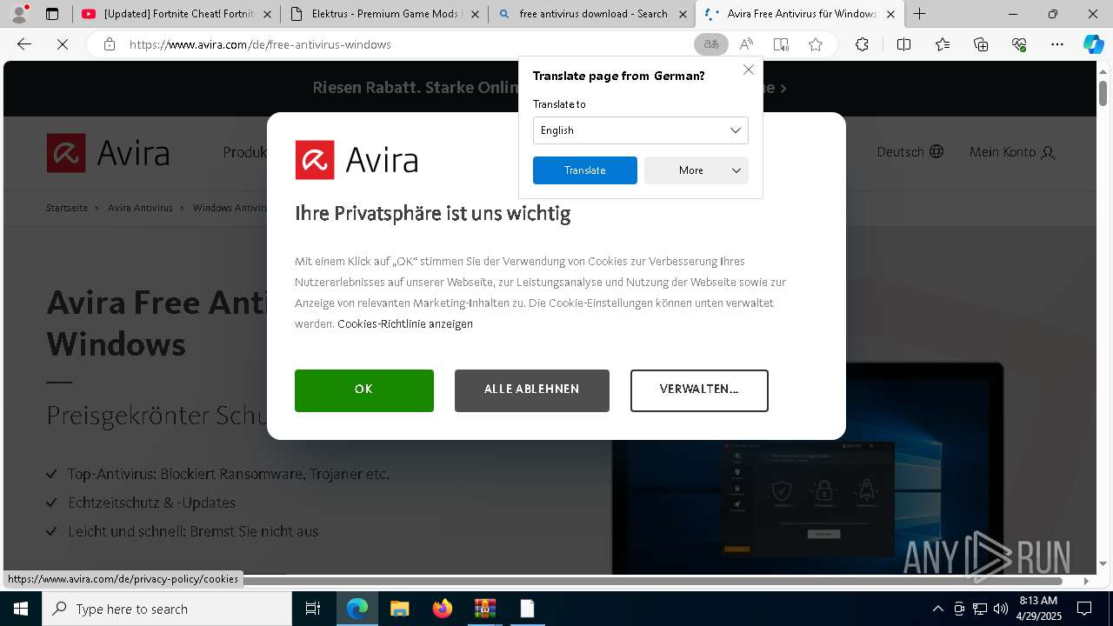Screen dimensions: 1113x626
Task: Accept cookies with OK button
Action: coord(364,390)
